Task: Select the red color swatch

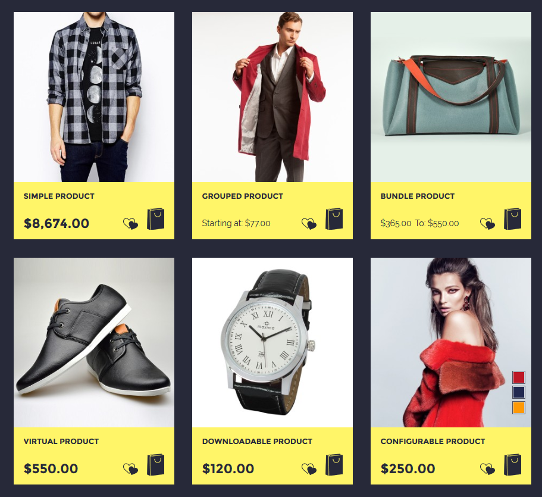Action: (x=518, y=377)
